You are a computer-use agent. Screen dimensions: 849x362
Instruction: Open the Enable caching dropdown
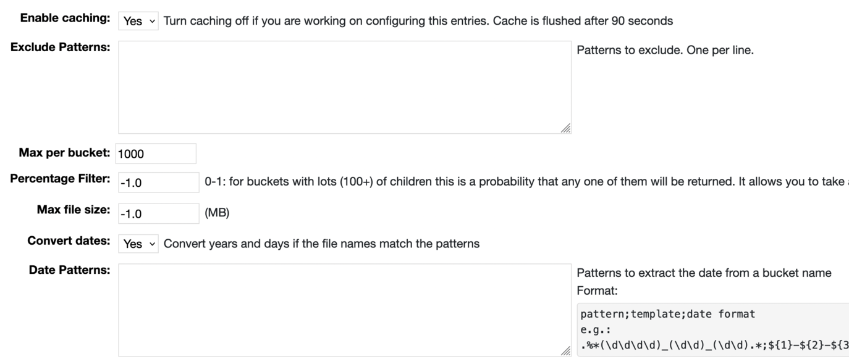pyautogui.click(x=138, y=21)
